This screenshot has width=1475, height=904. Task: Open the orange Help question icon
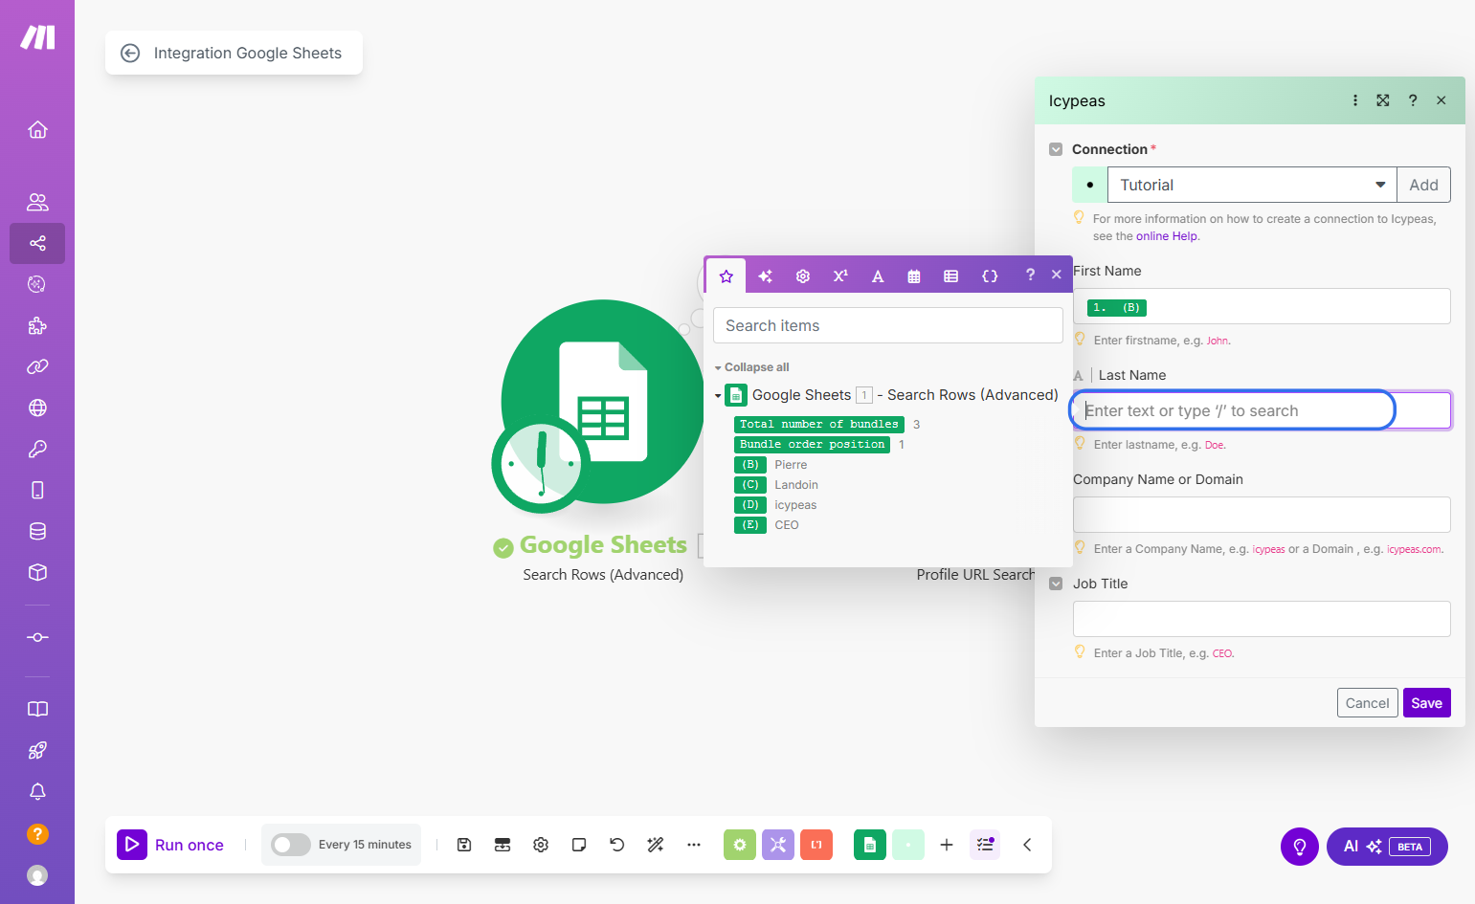click(37, 833)
